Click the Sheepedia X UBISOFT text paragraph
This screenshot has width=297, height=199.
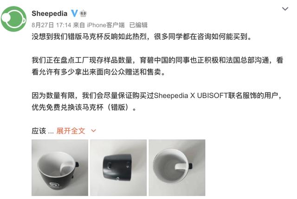point(157,101)
